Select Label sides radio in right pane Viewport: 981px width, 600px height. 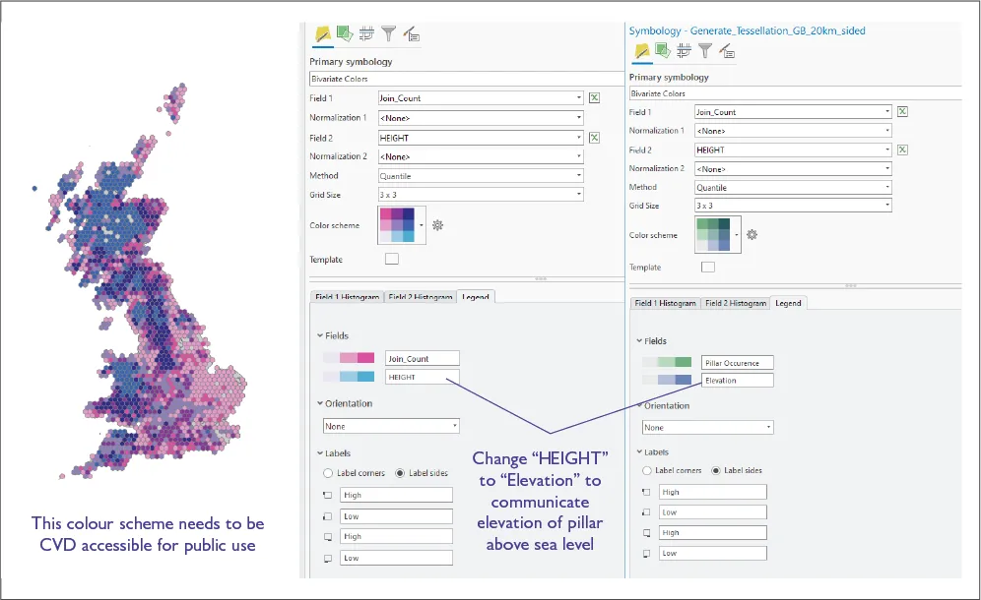click(715, 470)
